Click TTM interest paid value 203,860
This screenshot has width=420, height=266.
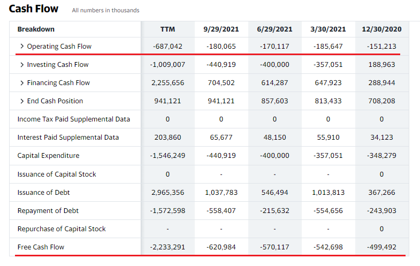(x=167, y=138)
